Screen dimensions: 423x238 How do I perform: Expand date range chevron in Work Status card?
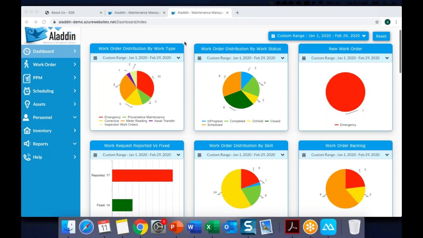tap(283, 58)
